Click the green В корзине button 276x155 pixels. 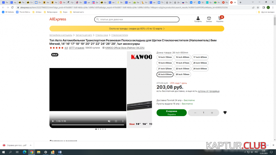[171, 112]
